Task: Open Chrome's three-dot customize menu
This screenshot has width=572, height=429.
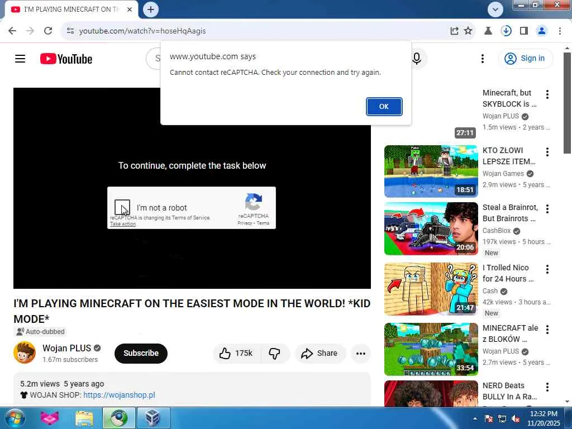Action: 560,31
